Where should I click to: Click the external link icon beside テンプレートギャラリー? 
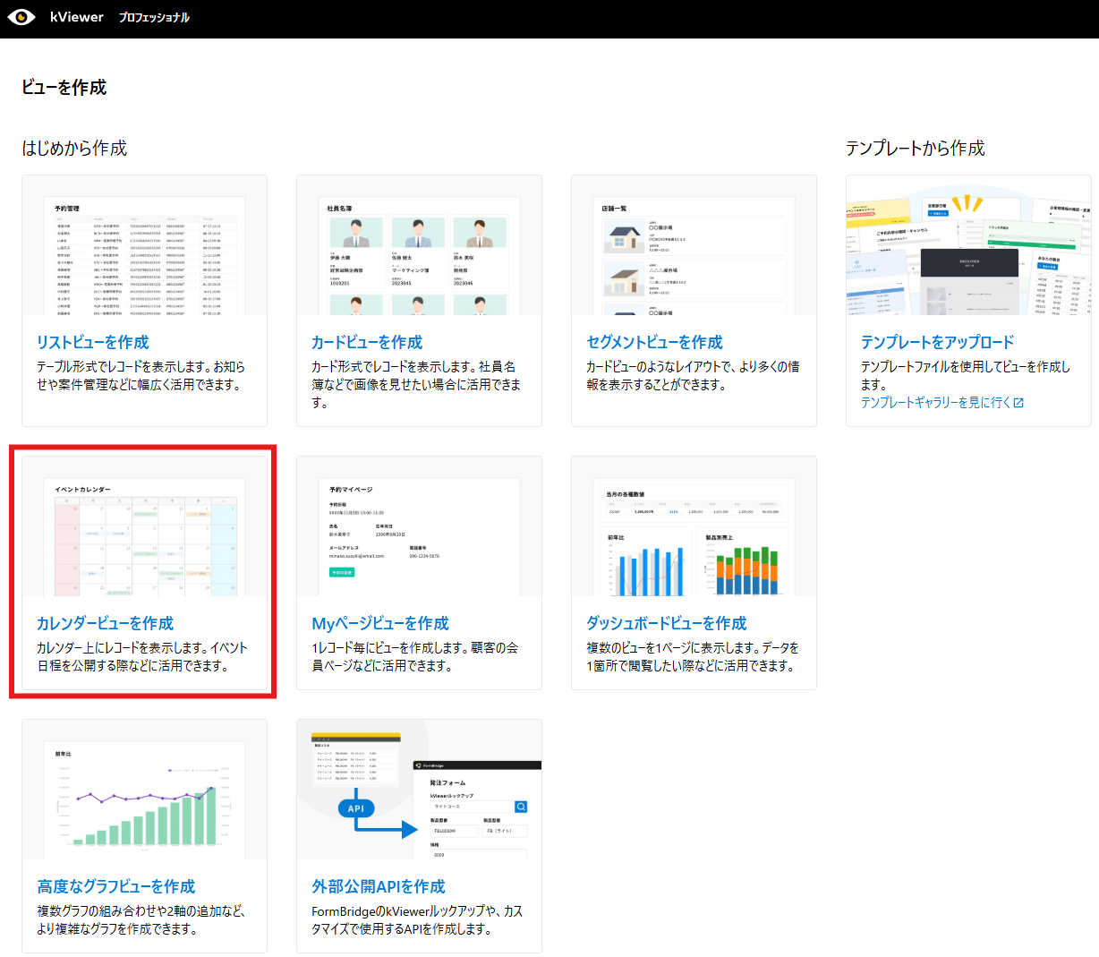(x=1018, y=403)
